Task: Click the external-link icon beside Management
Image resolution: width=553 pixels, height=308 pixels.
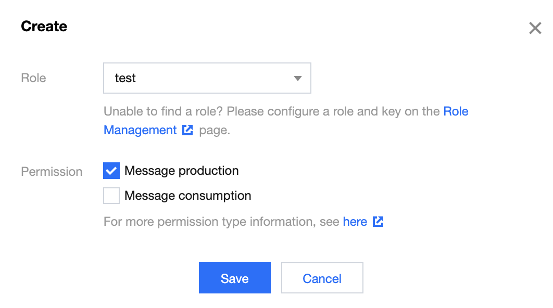Action: pyautogui.click(x=187, y=130)
